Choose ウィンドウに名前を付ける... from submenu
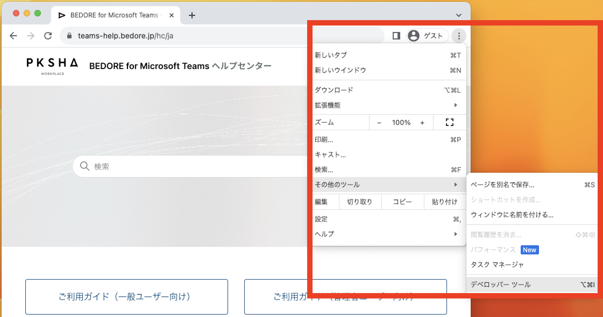 pos(532,215)
